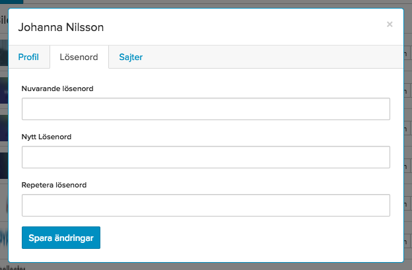Click empty tab strip area beside Sajter
This screenshot has height=270, width=412.
click(278, 57)
